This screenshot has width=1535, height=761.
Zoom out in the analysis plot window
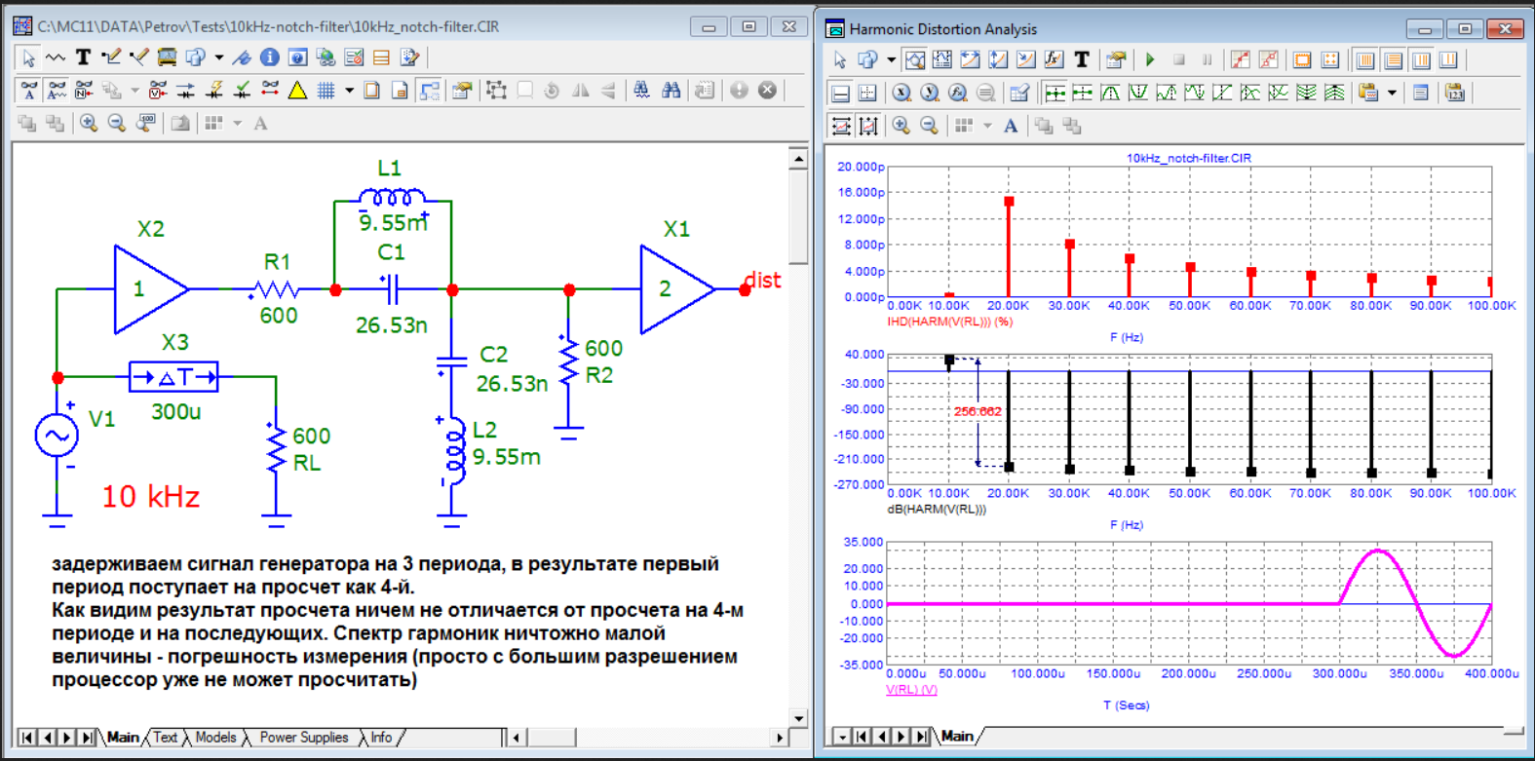929,126
